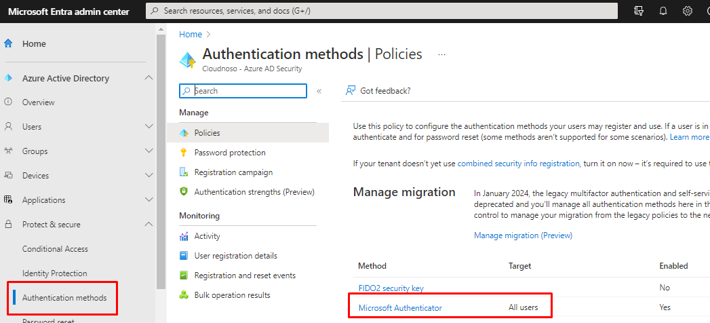Screen dimensions: 710x323
Task: Expand the Applications section
Action: (x=149, y=200)
